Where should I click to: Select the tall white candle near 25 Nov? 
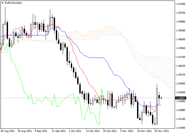coord(157,106)
